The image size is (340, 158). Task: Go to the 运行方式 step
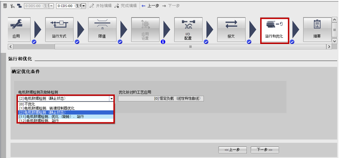[x=59, y=29]
